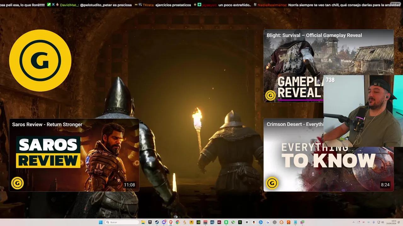Click the webcam overlay of the streamer
Viewport: 403px width, 226px height.
pos(363,111)
